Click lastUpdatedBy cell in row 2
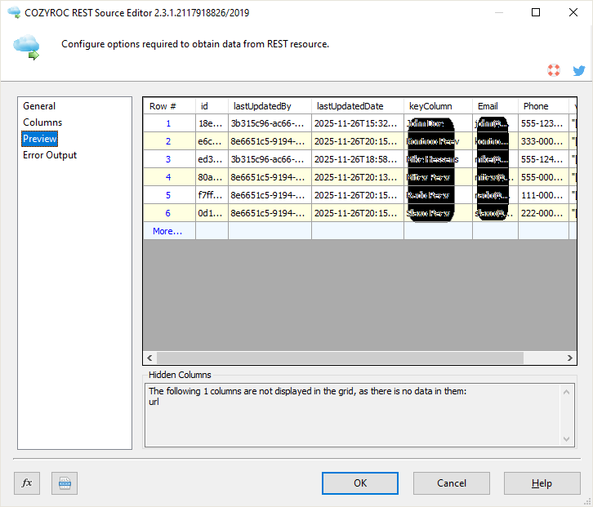Image resolution: width=593 pixels, height=507 pixels. tap(270, 141)
